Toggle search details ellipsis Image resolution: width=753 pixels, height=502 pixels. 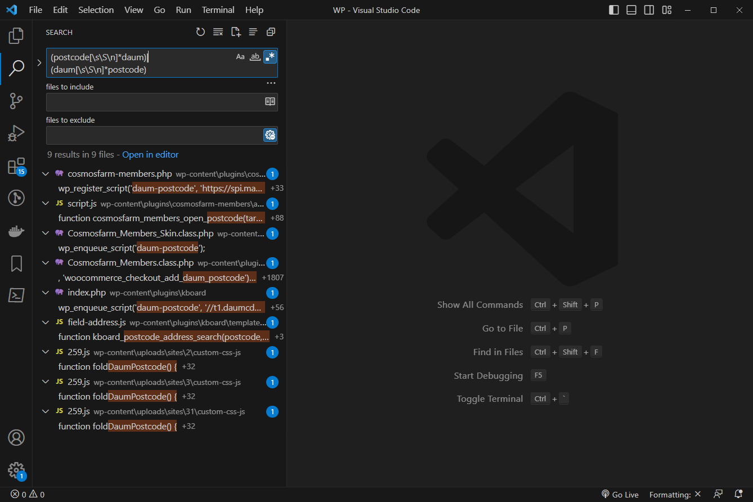click(271, 83)
